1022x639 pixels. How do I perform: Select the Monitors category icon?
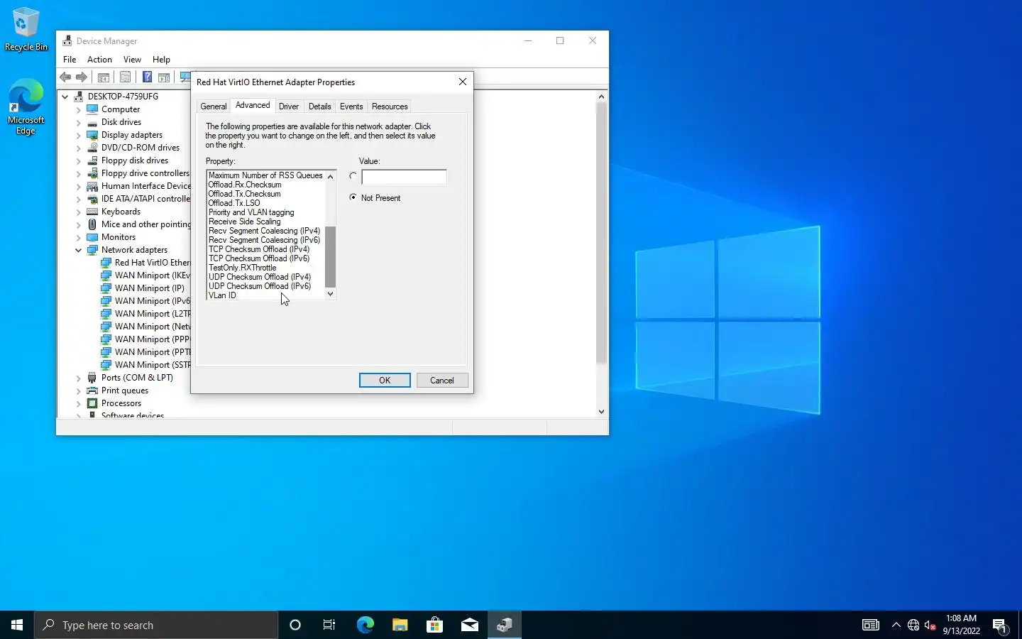92,237
